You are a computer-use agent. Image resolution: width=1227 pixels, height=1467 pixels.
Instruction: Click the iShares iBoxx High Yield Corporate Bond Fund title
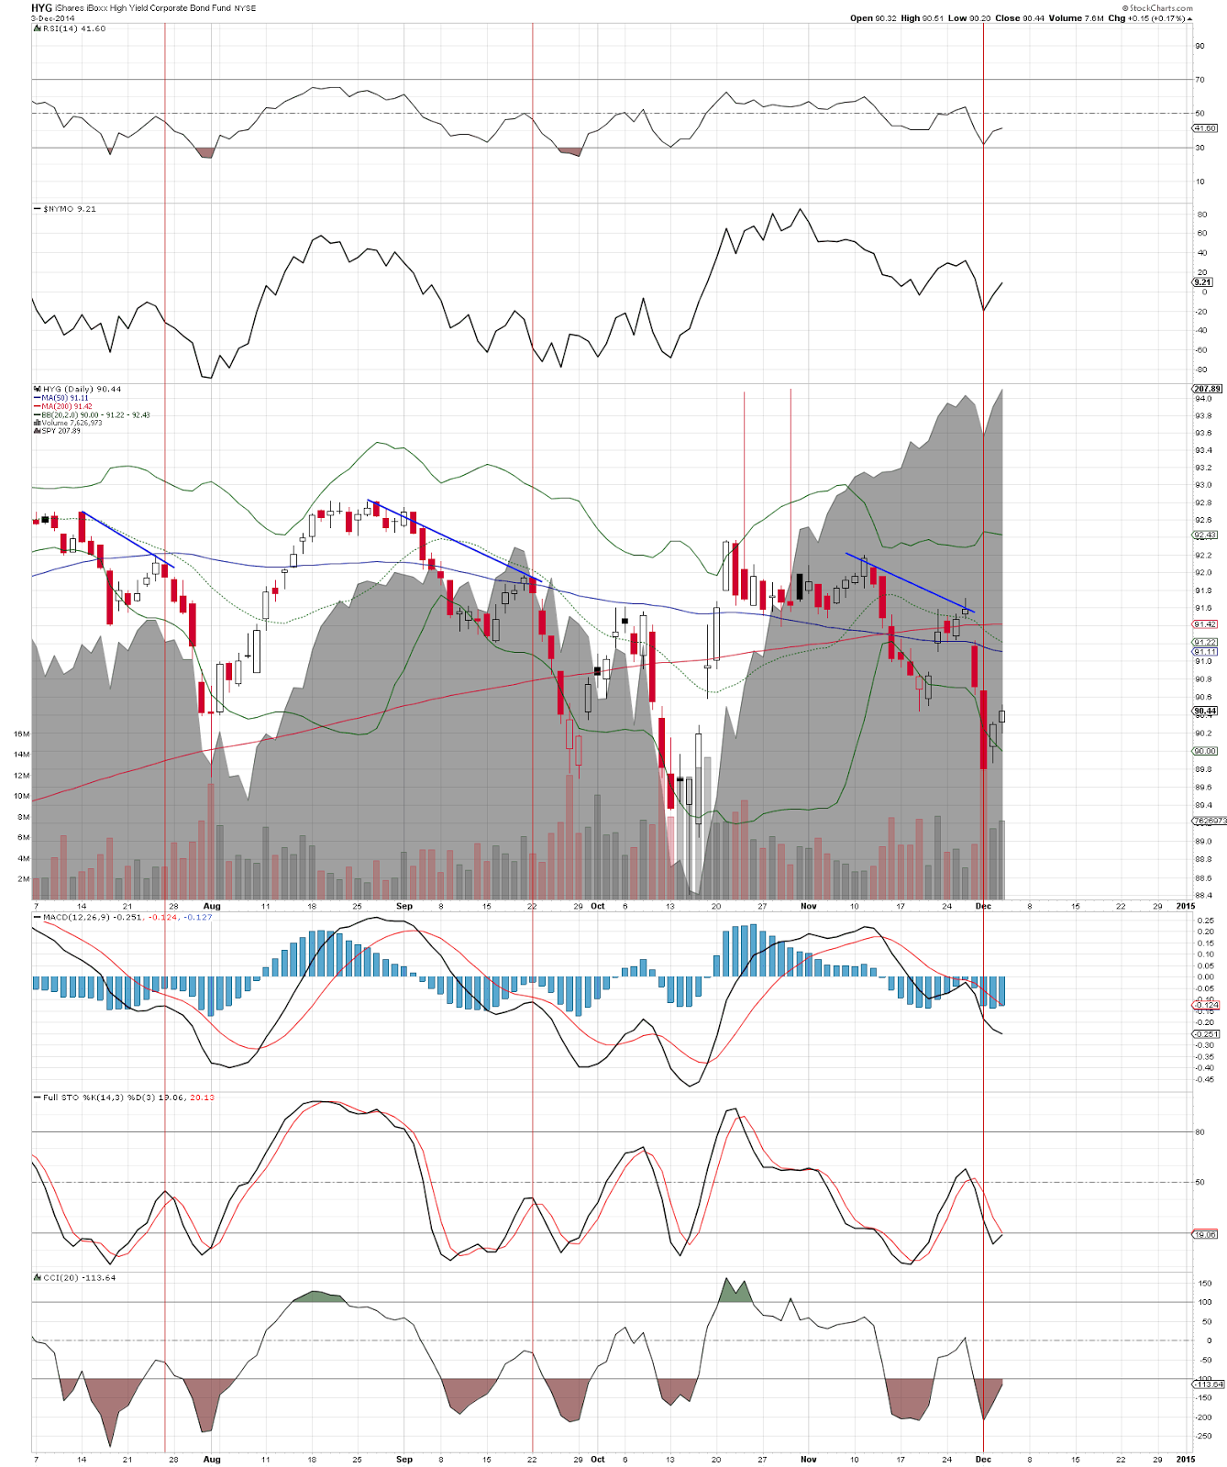click(x=144, y=8)
